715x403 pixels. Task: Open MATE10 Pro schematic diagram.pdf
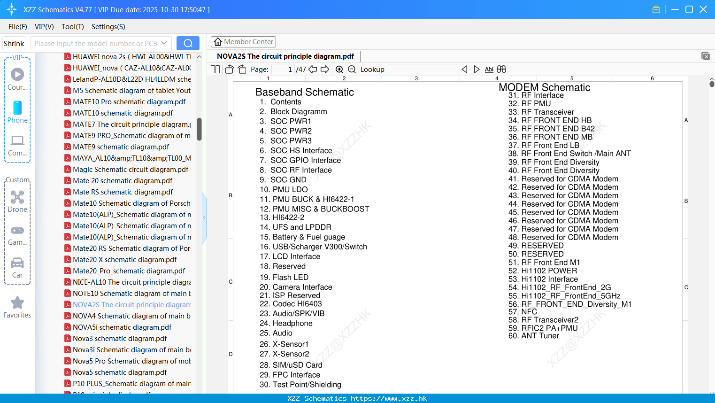pyautogui.click(x=129, y=102)
